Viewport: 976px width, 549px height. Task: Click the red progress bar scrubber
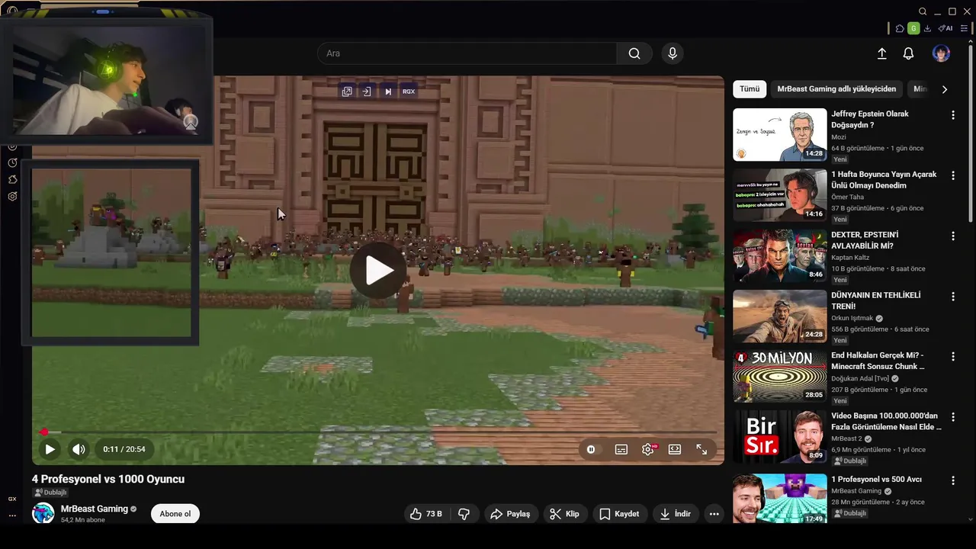pos(44,432)
